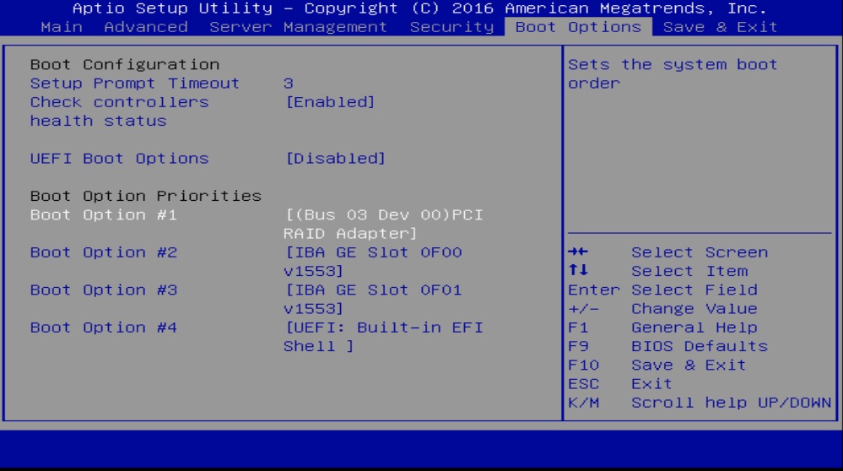
Task: Click the Boot Option Priorities heading
Action: pyautogui.click(x=146, y=196)
